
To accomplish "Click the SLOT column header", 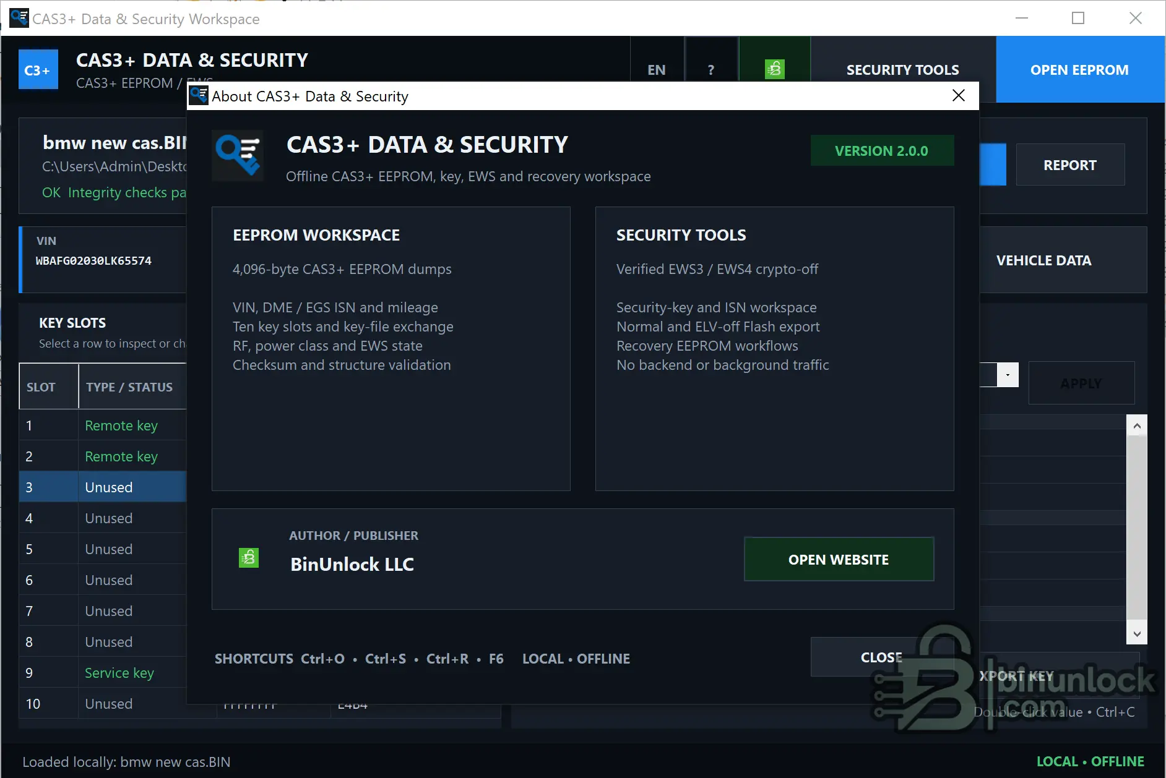I will 49,387.
